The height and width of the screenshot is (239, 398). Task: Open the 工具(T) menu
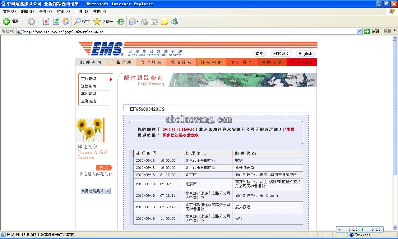[81, 11]
